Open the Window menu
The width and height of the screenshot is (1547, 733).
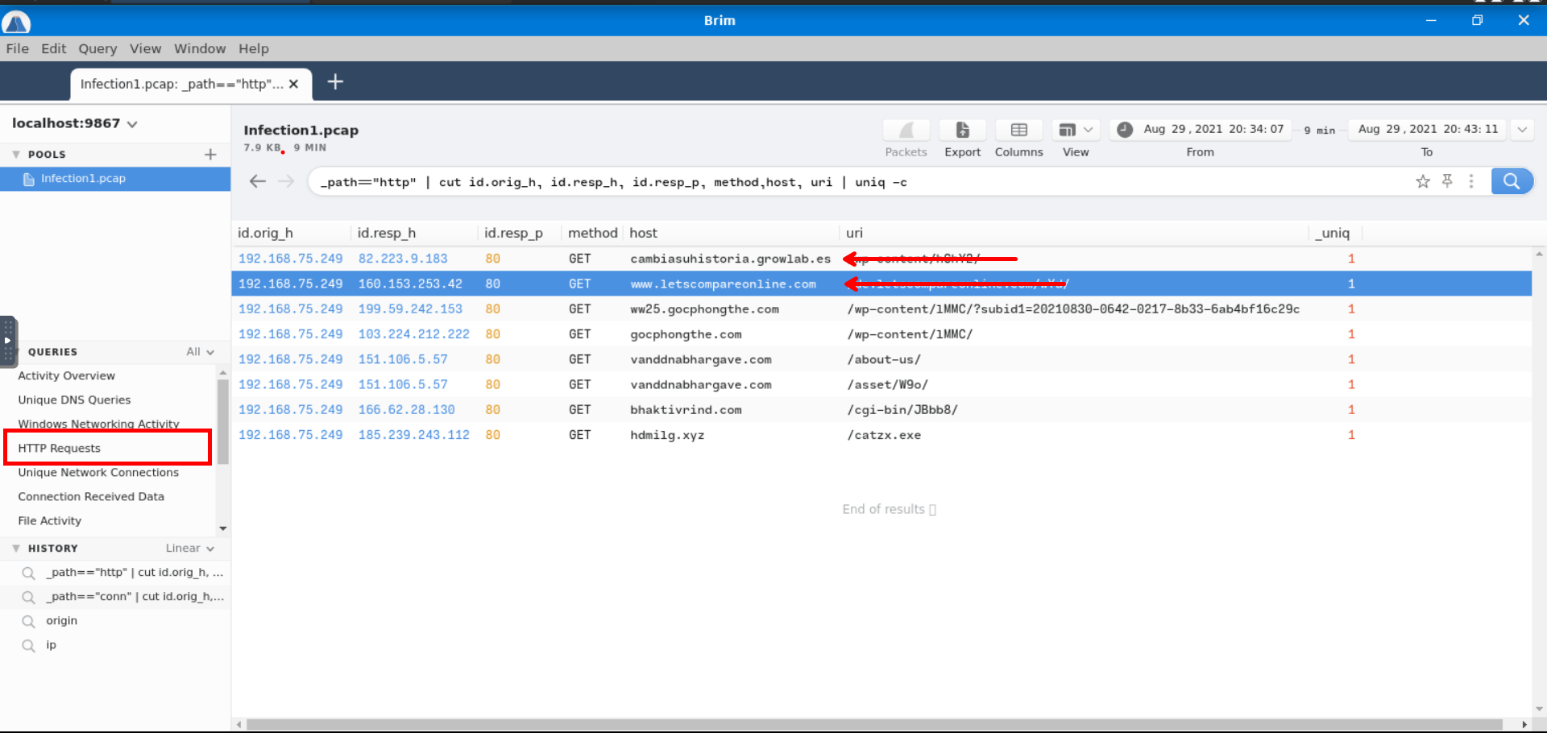pyautogui.click(x=200, y=49)
